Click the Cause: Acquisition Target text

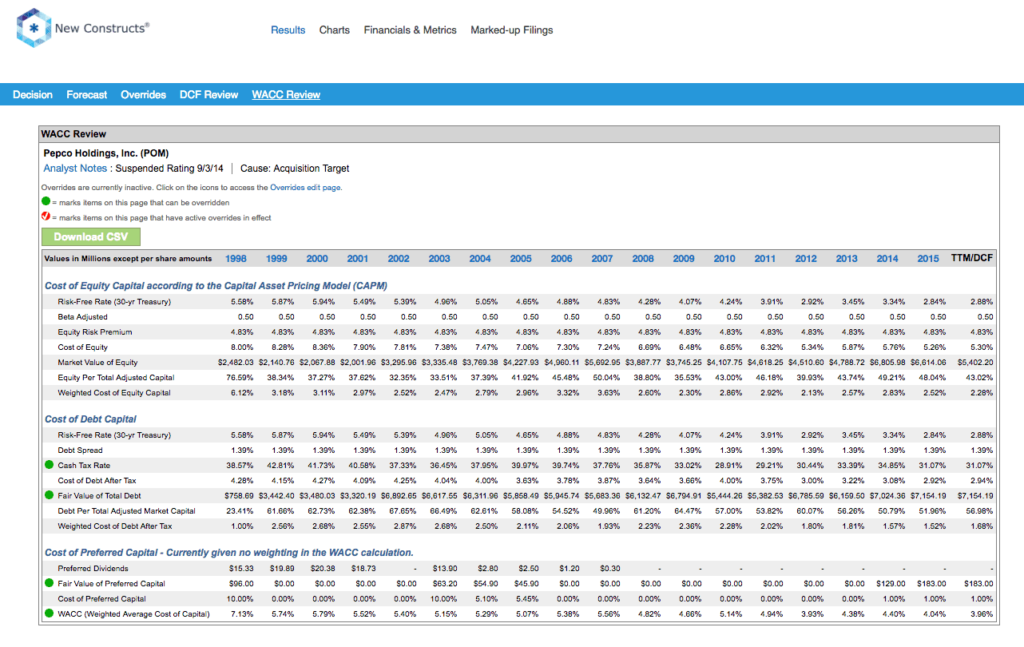pos(295,169)
